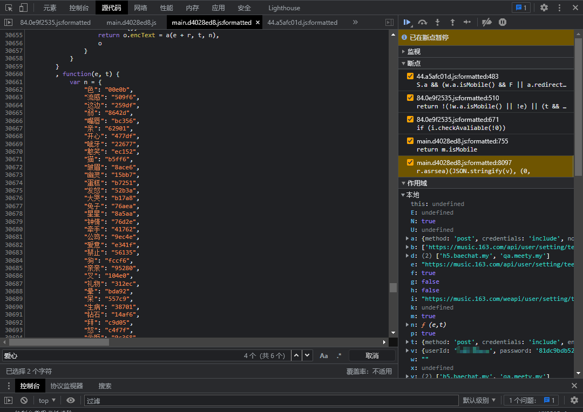
Task: Show the console sidebar icon
Action: 8,401
